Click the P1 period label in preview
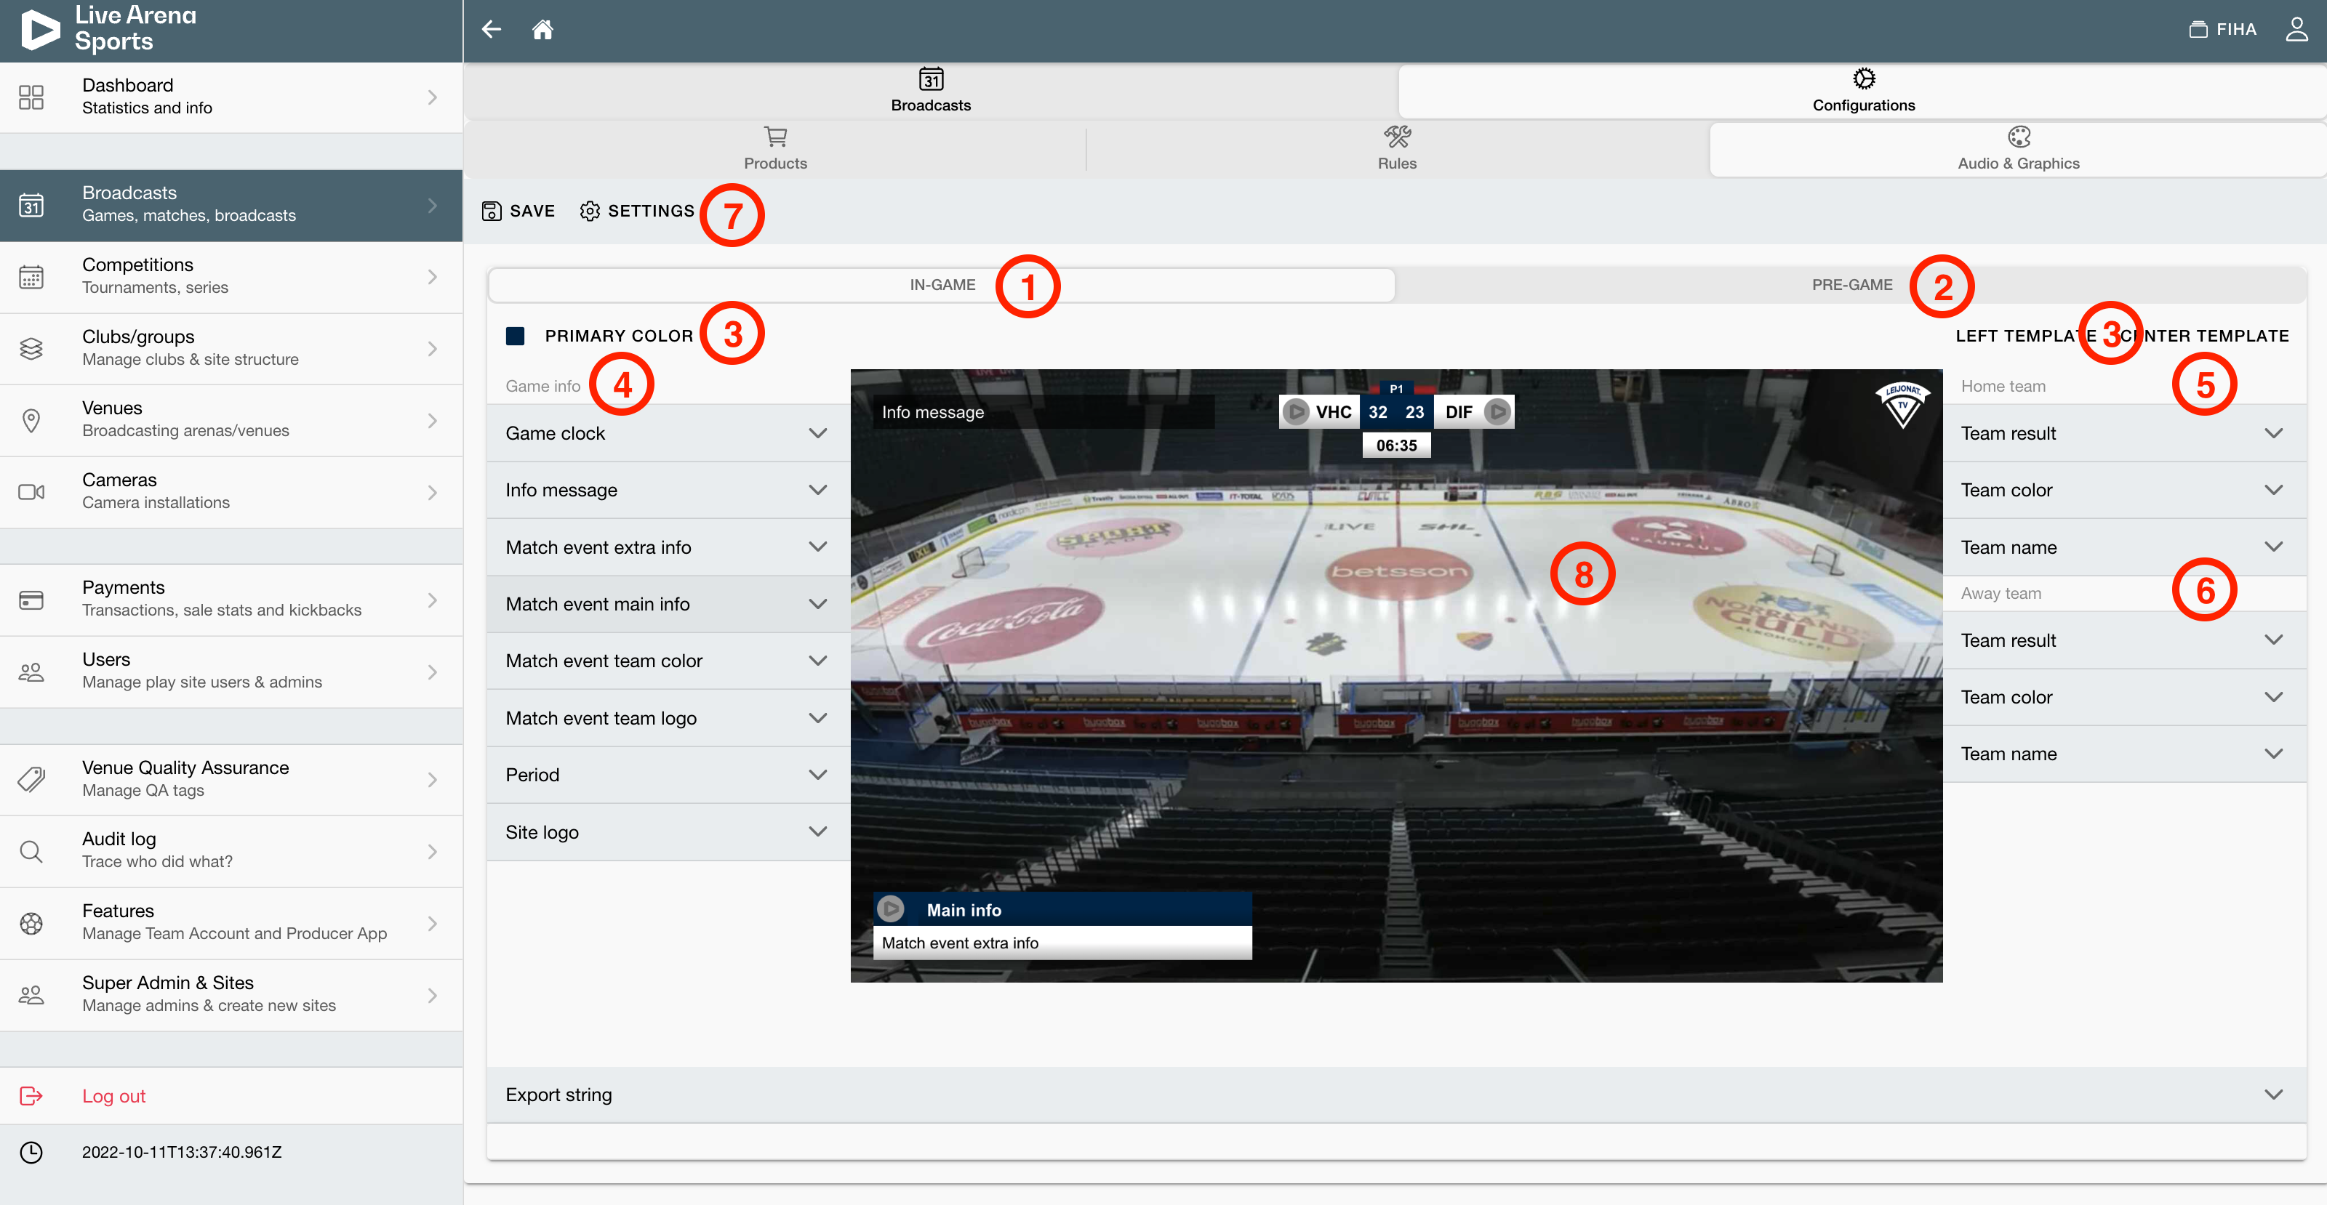The width and height of the screenshot is (2327, 1205). 1396,388
